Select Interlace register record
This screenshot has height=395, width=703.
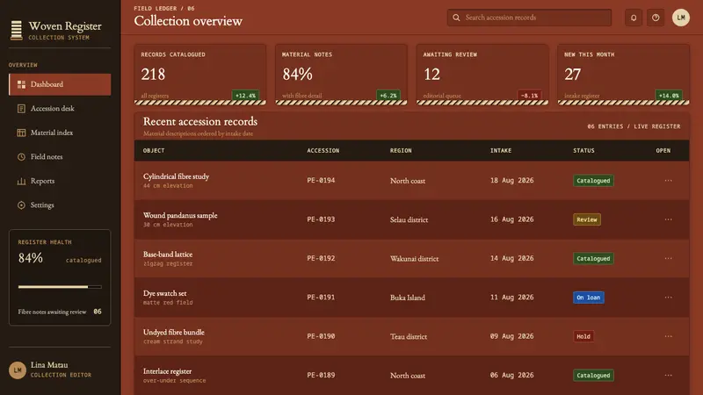click(x=411, y=376)
